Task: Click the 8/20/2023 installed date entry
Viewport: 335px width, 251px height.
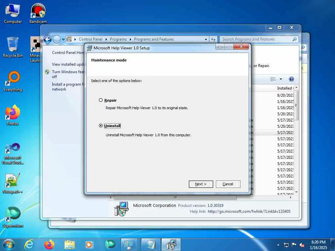Action: click(285, 95)
